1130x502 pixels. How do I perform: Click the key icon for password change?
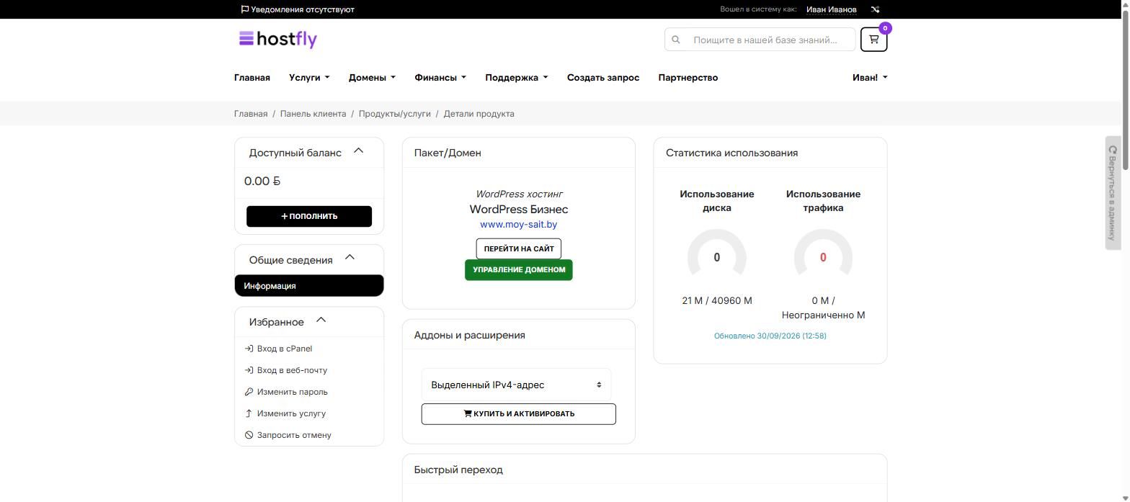pos(249,392)
